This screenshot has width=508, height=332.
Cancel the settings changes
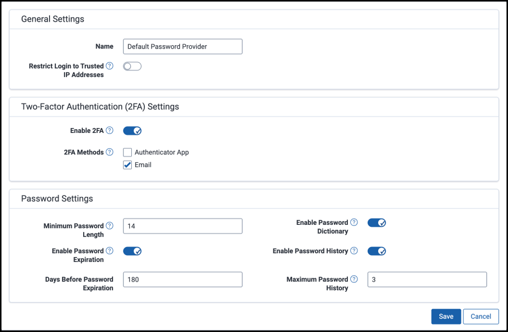click(x=481, y=317)
